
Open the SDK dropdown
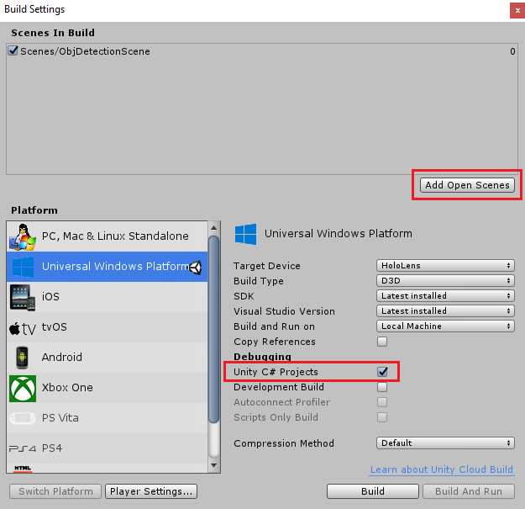(445, 296)
